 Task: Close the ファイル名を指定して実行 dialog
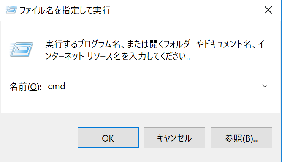(x=268, y=10)
